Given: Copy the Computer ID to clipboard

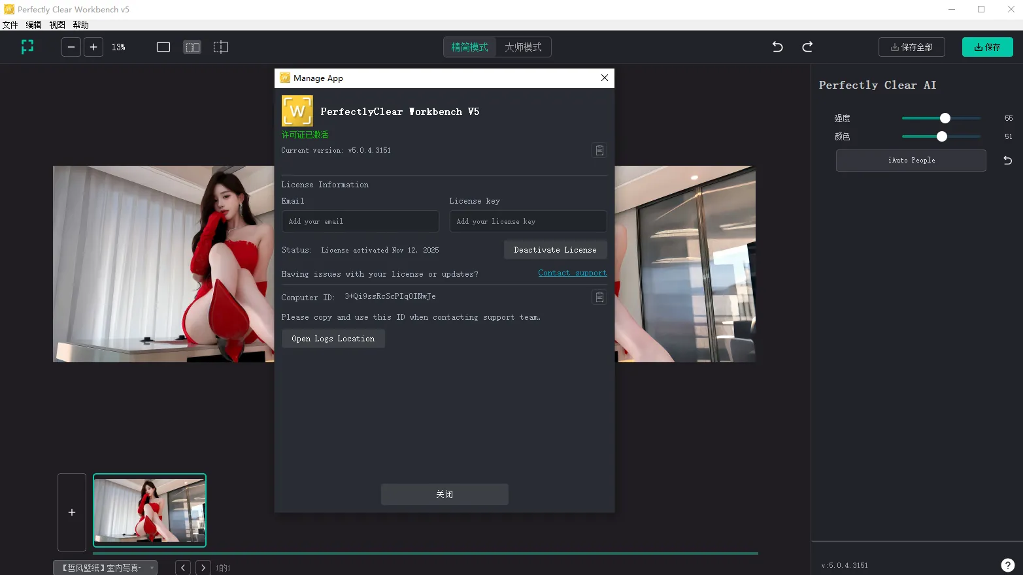Looking at the screenshot, I should [599, 298].
